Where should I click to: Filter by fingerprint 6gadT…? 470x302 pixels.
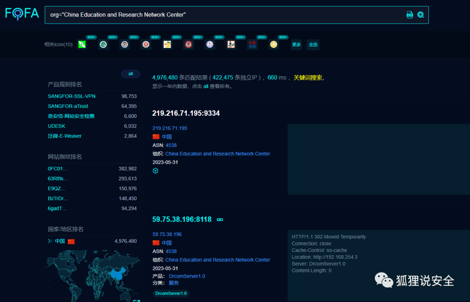click(57, 208)
